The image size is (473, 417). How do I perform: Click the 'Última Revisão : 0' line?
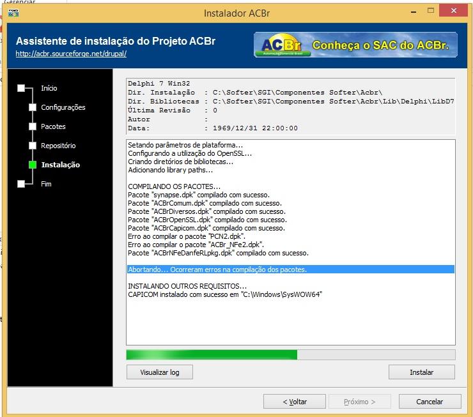pyautogui.click(x=172, y=110)
